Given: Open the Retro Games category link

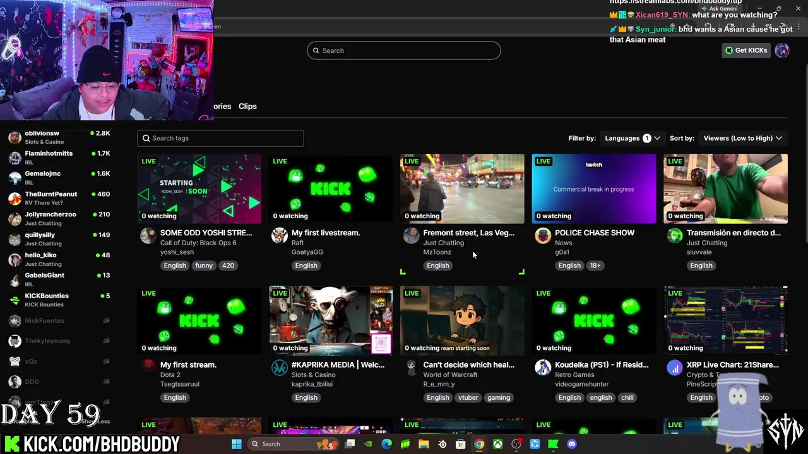Looking at the screenshot, I should (574, 375).
